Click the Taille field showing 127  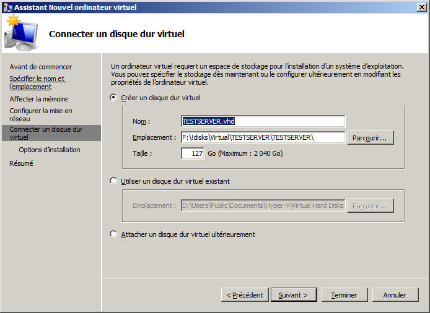tap(193, 153)
